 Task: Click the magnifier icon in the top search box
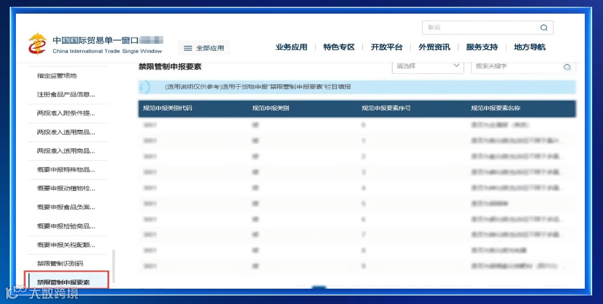(x=543, y=28)
